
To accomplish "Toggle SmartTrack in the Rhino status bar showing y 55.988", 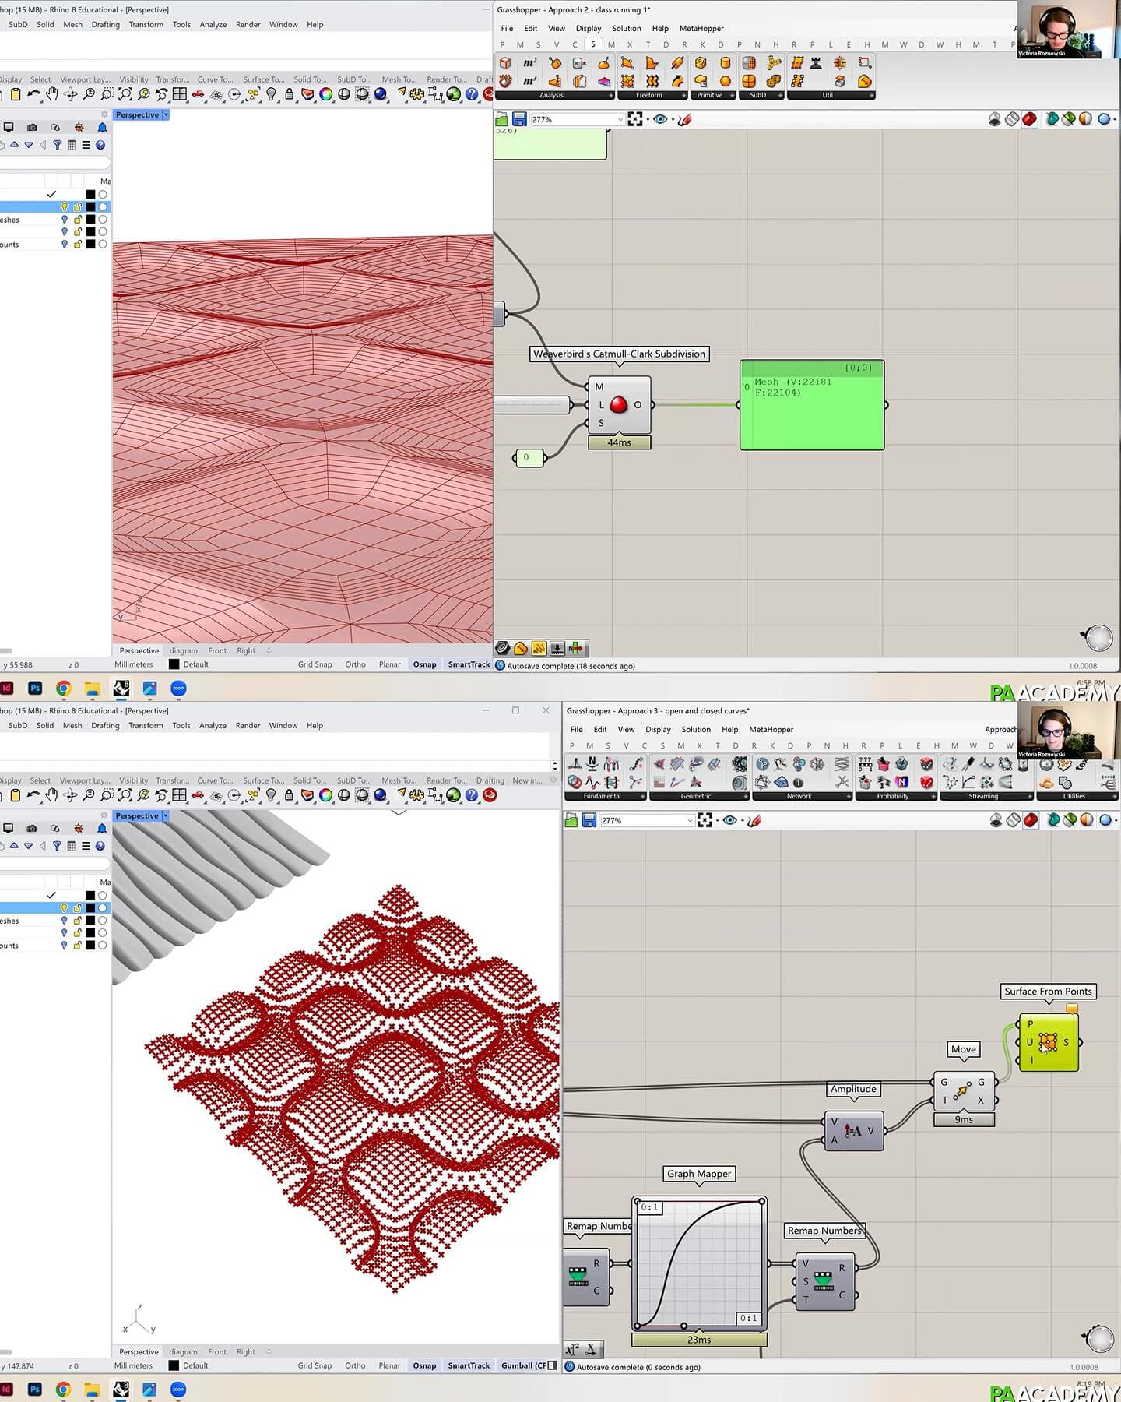I will (x=469, y=664).
